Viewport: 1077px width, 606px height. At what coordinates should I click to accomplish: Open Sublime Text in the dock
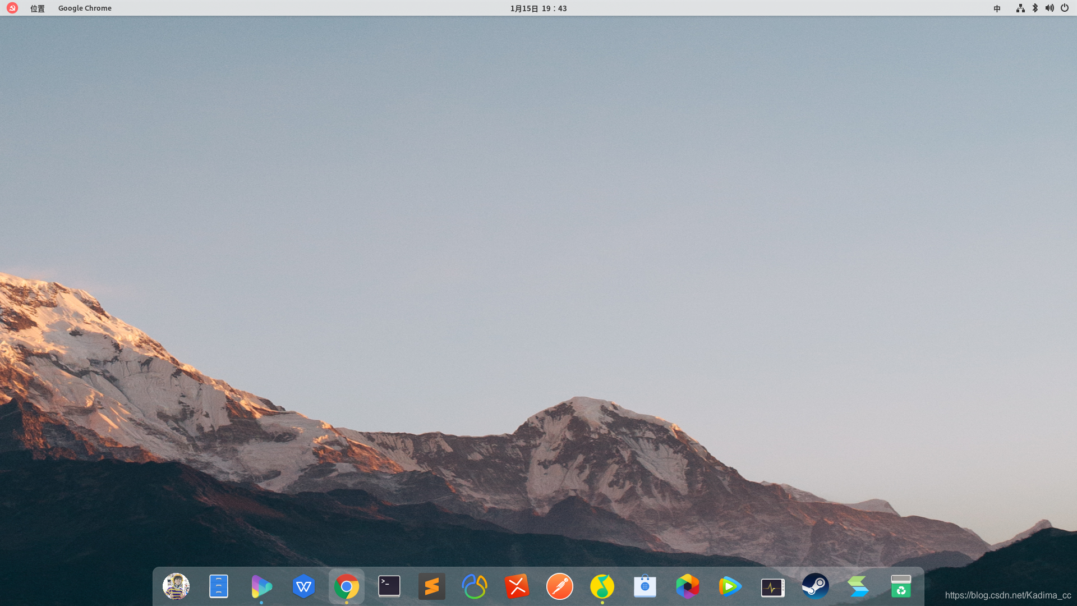431,586
